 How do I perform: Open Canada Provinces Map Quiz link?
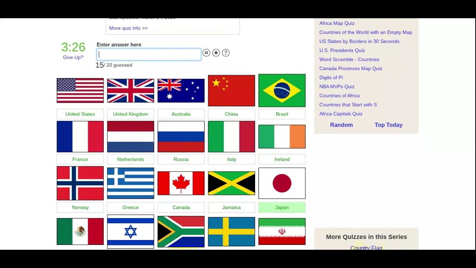[351, 68]
